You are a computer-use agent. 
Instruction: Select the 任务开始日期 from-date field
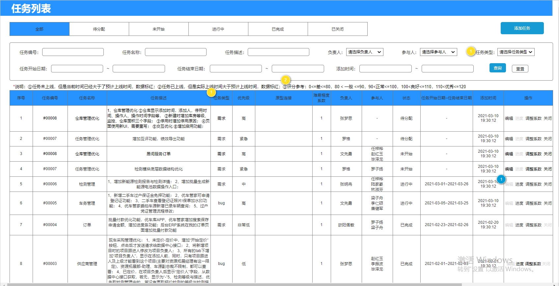[x=77, y=68]
